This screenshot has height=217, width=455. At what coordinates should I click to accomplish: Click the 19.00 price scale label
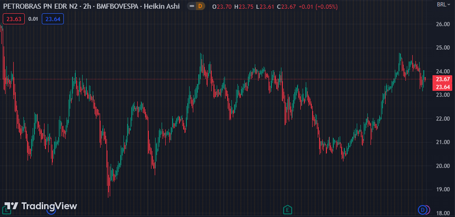pyautogui.click(x=443, y=189)
